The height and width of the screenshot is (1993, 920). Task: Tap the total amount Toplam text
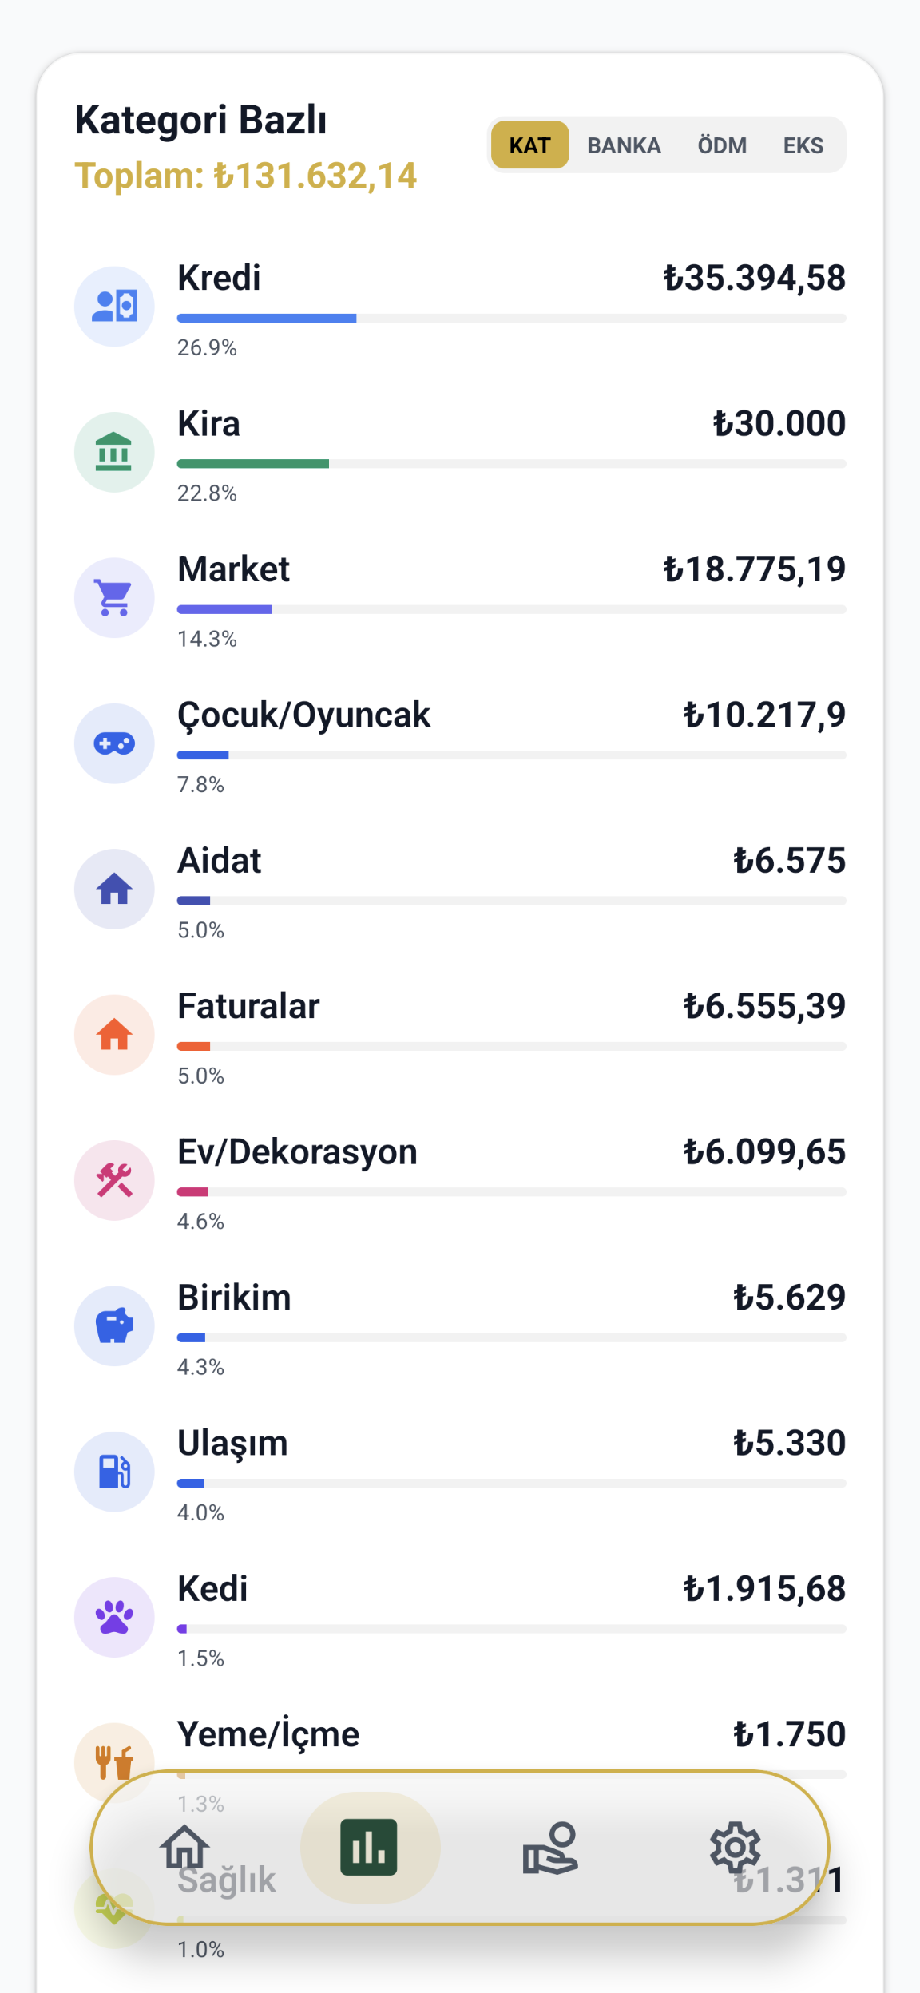click(x=246, y=176)
